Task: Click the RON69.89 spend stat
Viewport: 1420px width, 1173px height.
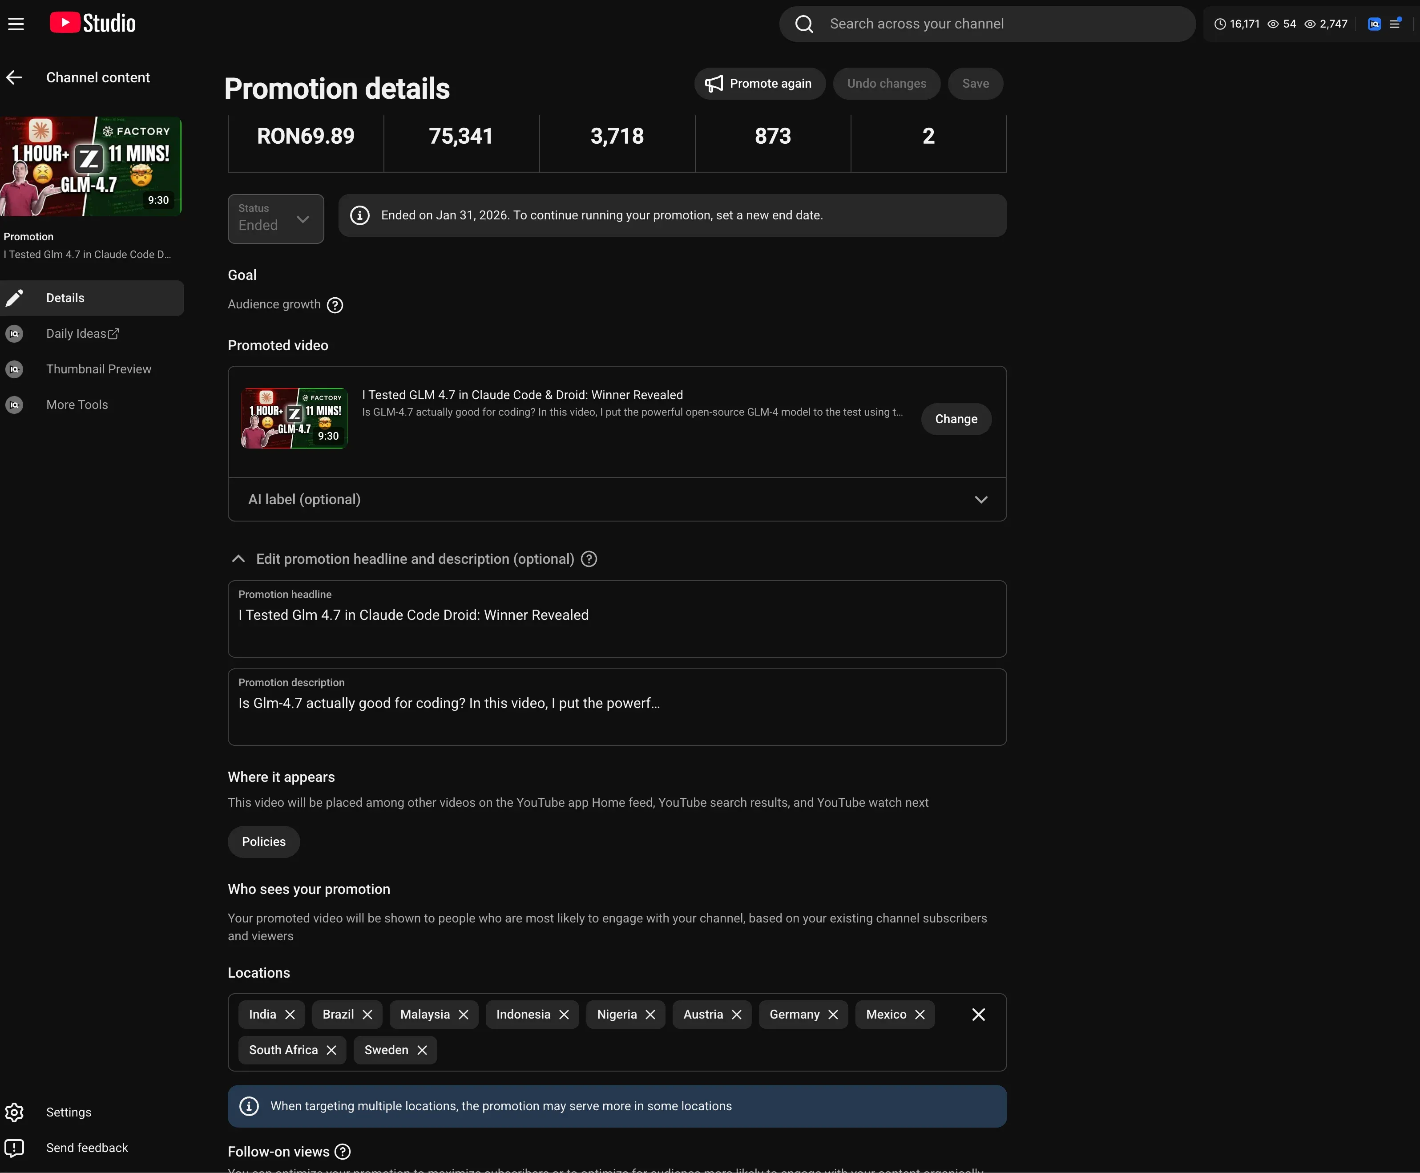Action: pyautogui.click(x=305, y=137)
